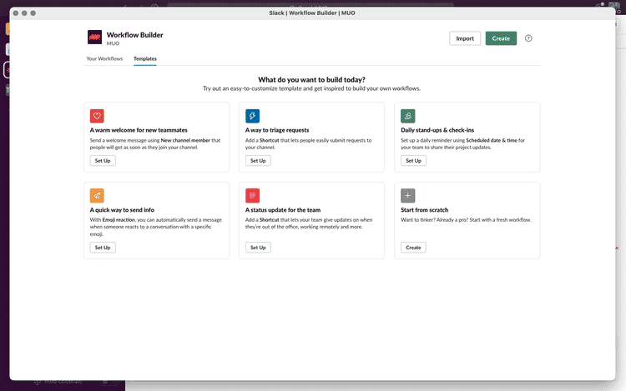Click the 'Daily stand-ups & check-ins' title
Image resolution: width=626 pixels, height=391 pixels.
click(437, 130)
